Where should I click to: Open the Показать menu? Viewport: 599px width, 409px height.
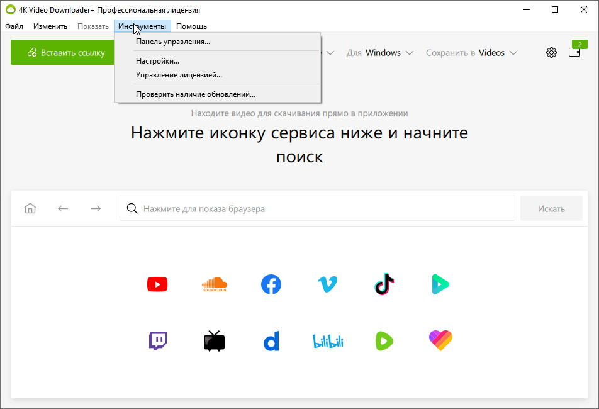(93, 26)
